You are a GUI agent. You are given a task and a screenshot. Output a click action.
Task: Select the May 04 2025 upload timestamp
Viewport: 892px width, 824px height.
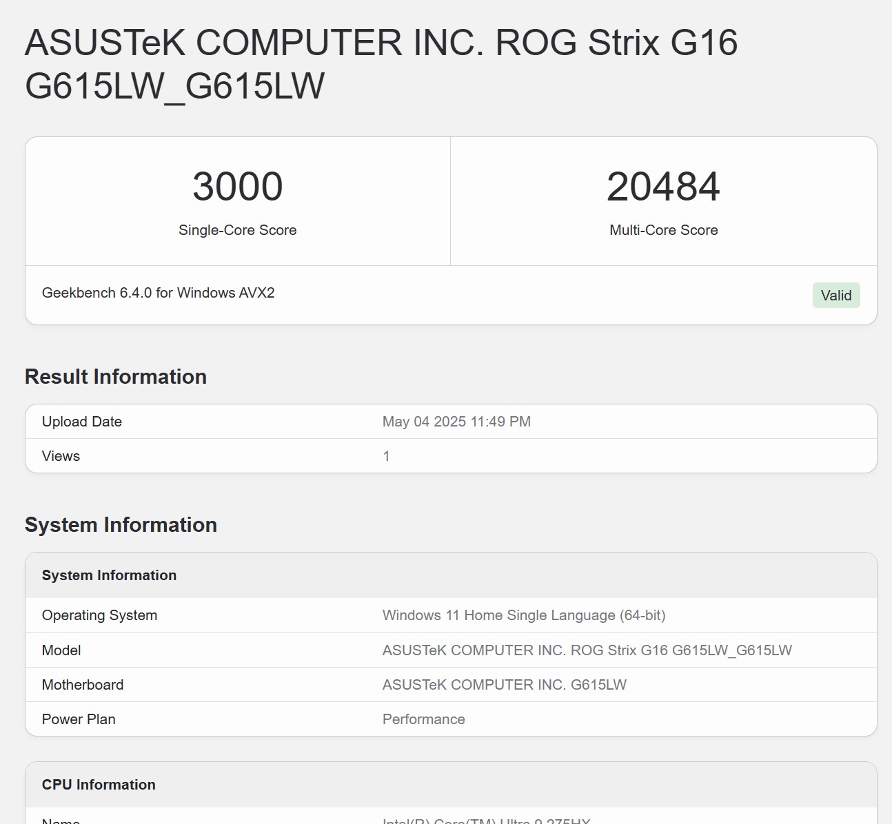(456, 422)
